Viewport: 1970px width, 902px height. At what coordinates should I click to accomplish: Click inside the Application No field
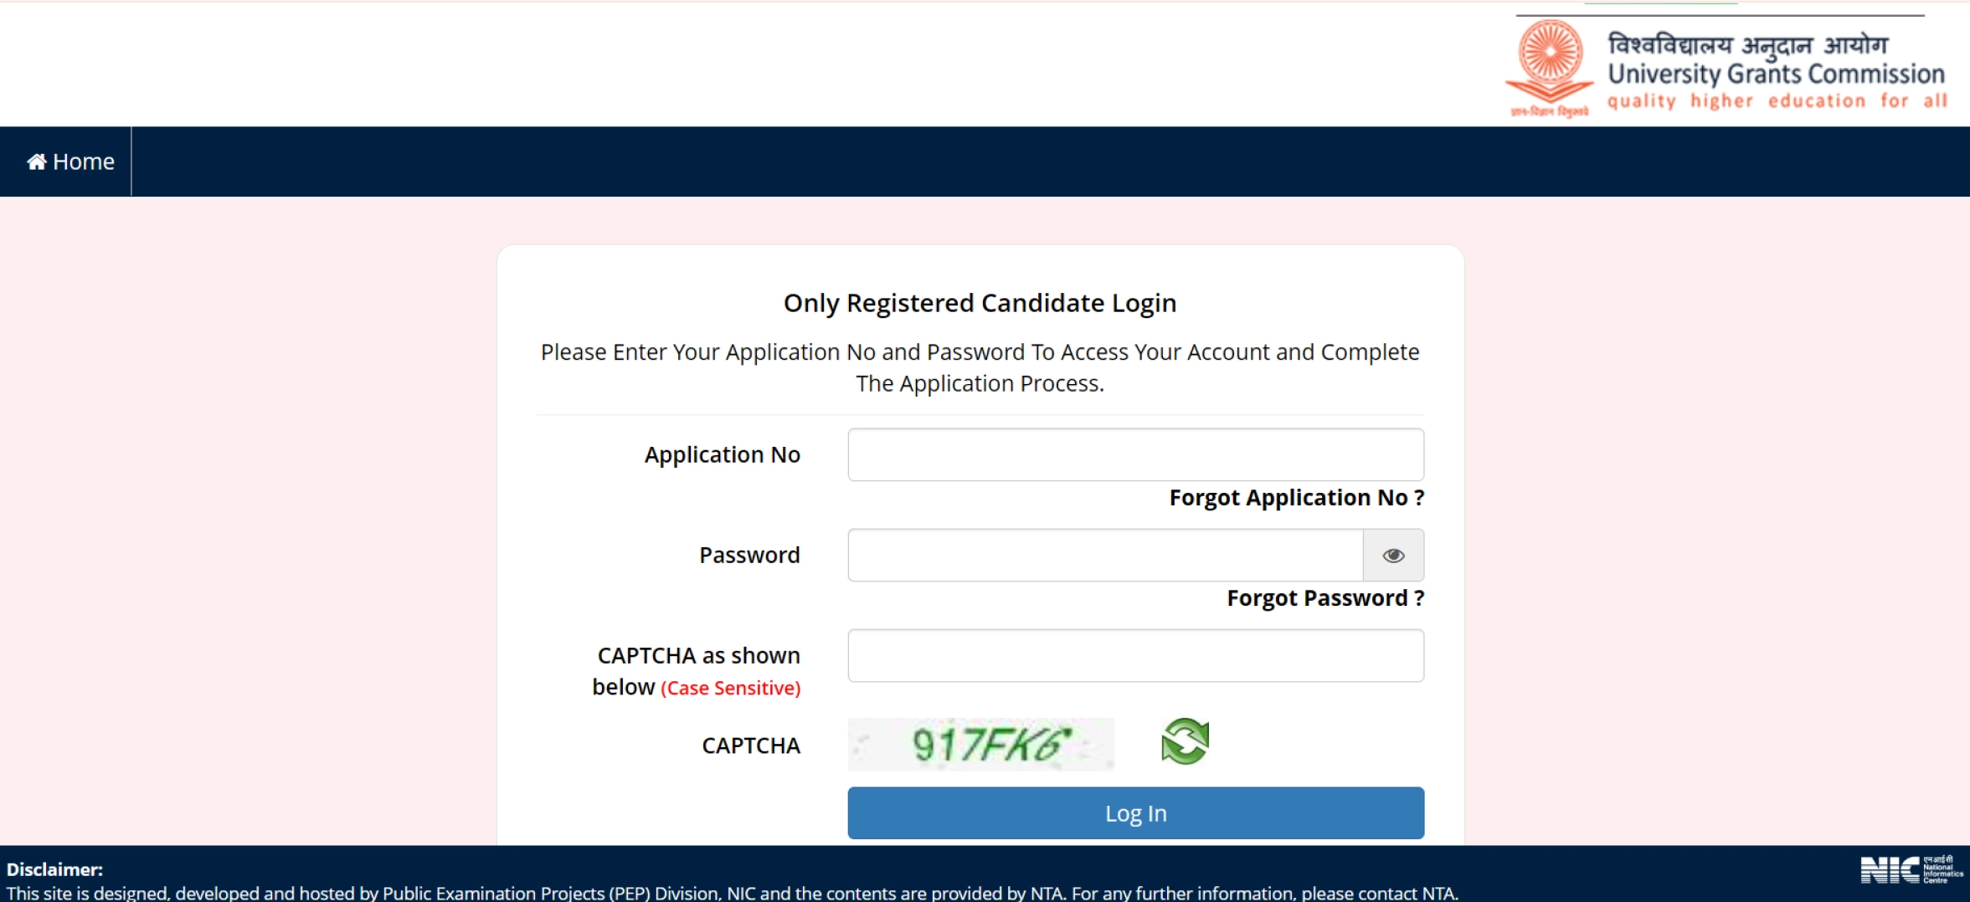(1134, 454)
